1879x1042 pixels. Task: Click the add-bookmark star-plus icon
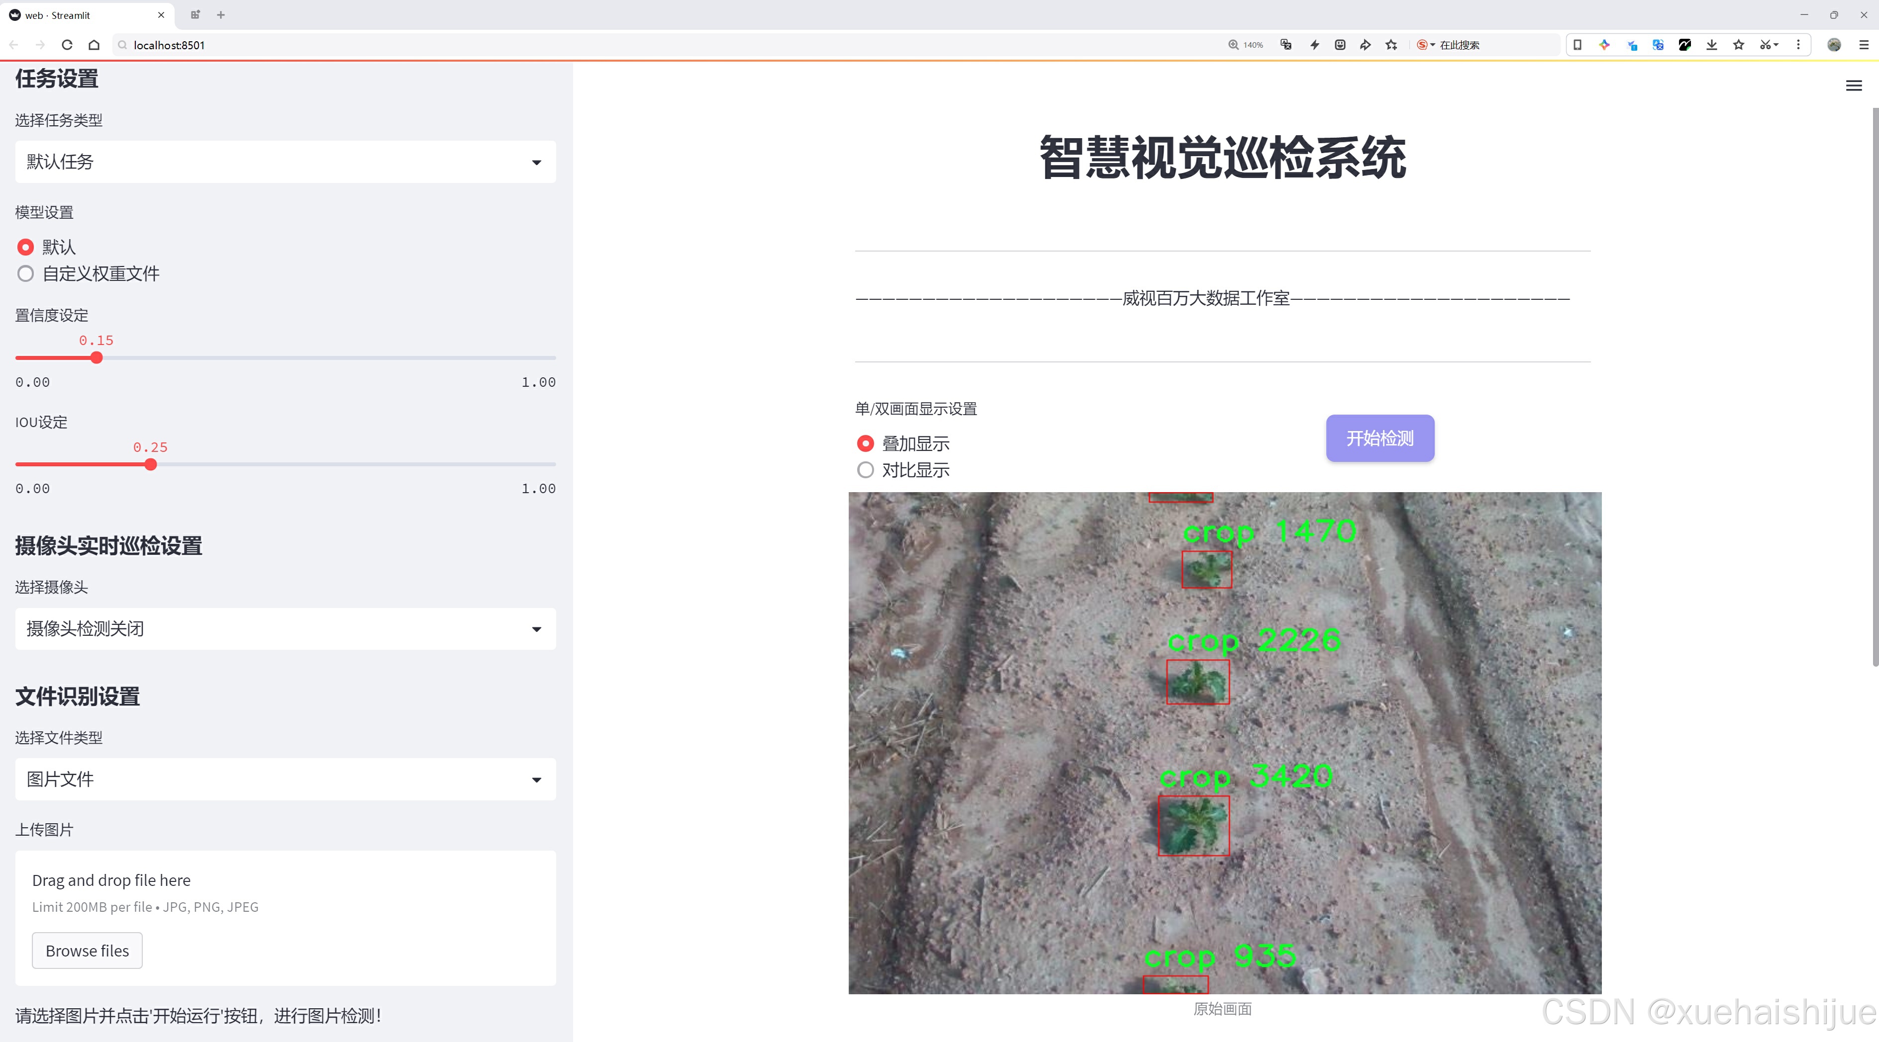tap(1391, 45)
